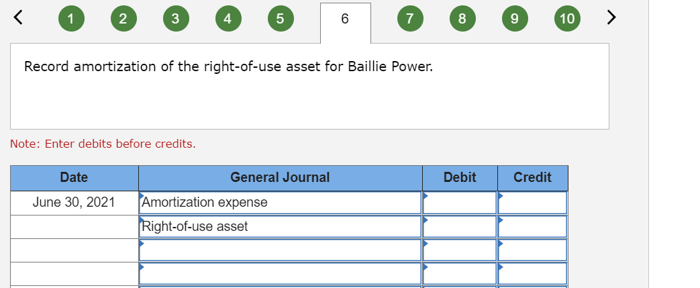Viewport: 700px width, 288px height.
Task: Open the Amortization expense account dropdown
Action: [x=280, y=203]
